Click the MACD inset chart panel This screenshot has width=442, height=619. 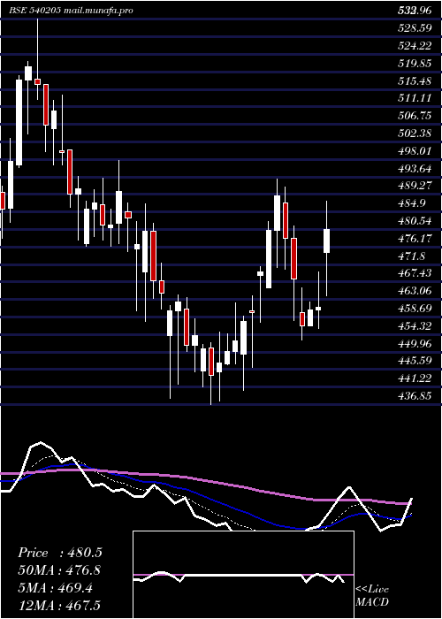(x=243, y=575)
